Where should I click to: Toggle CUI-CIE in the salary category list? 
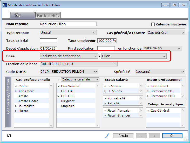pyautogui.click(x=76, y=96)
